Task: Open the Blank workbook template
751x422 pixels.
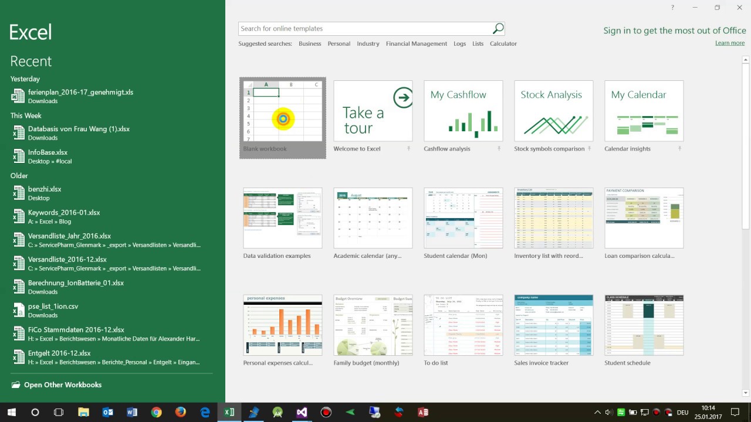Action: point(283,118)
